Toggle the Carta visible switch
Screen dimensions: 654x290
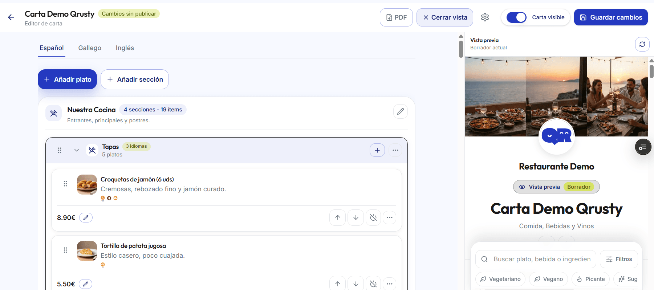516,17
